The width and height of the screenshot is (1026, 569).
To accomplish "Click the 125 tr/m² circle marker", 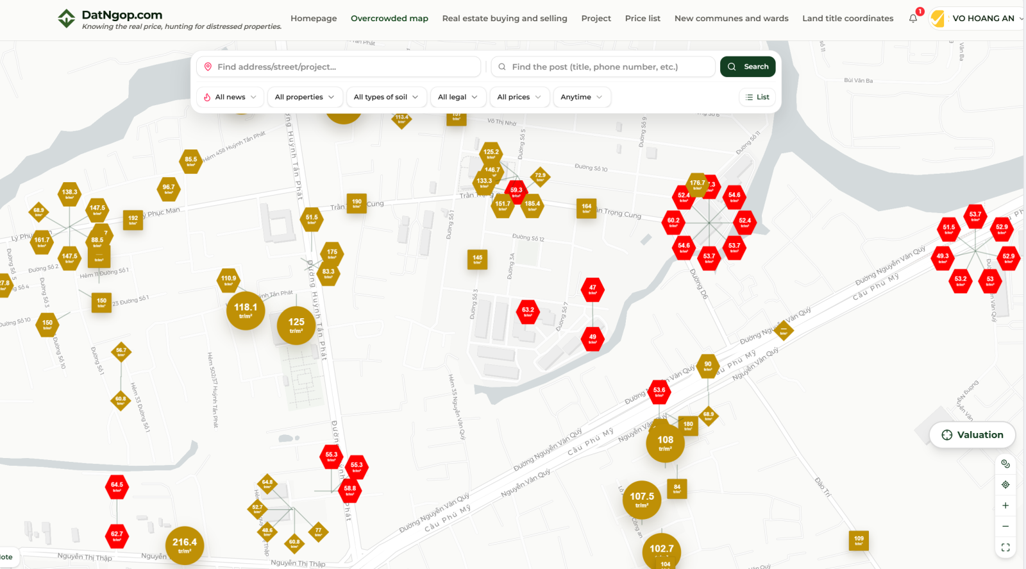I will 296,325.
